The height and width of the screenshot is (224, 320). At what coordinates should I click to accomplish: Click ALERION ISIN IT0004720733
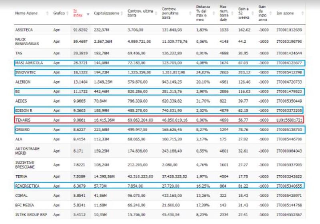point(289,82)
